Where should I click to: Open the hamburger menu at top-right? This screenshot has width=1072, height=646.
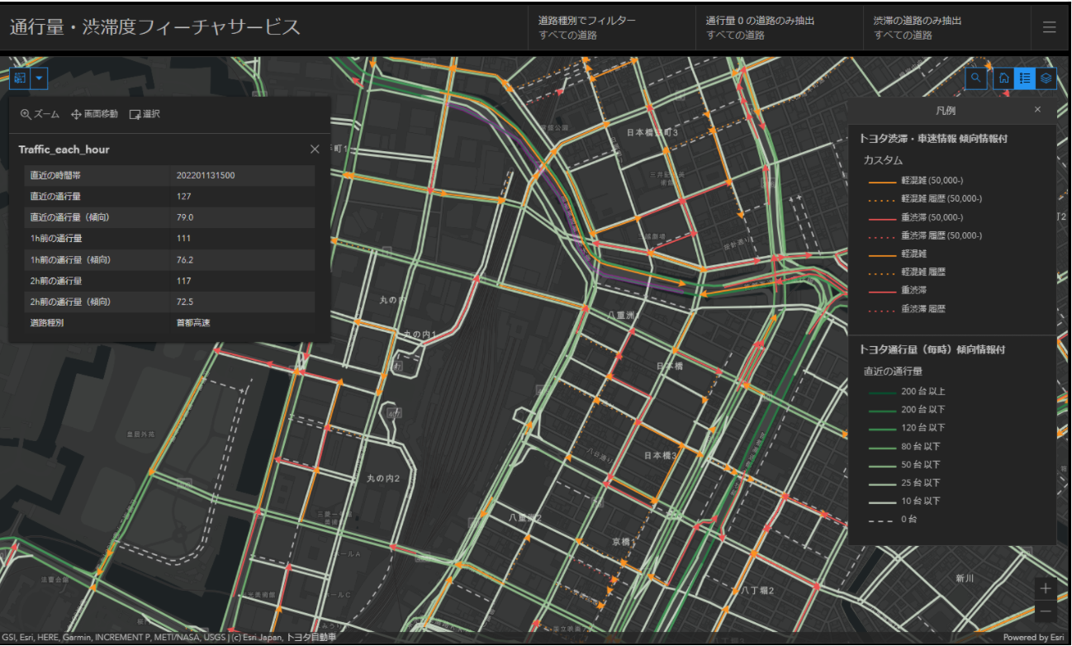[x=1049, y=26]
